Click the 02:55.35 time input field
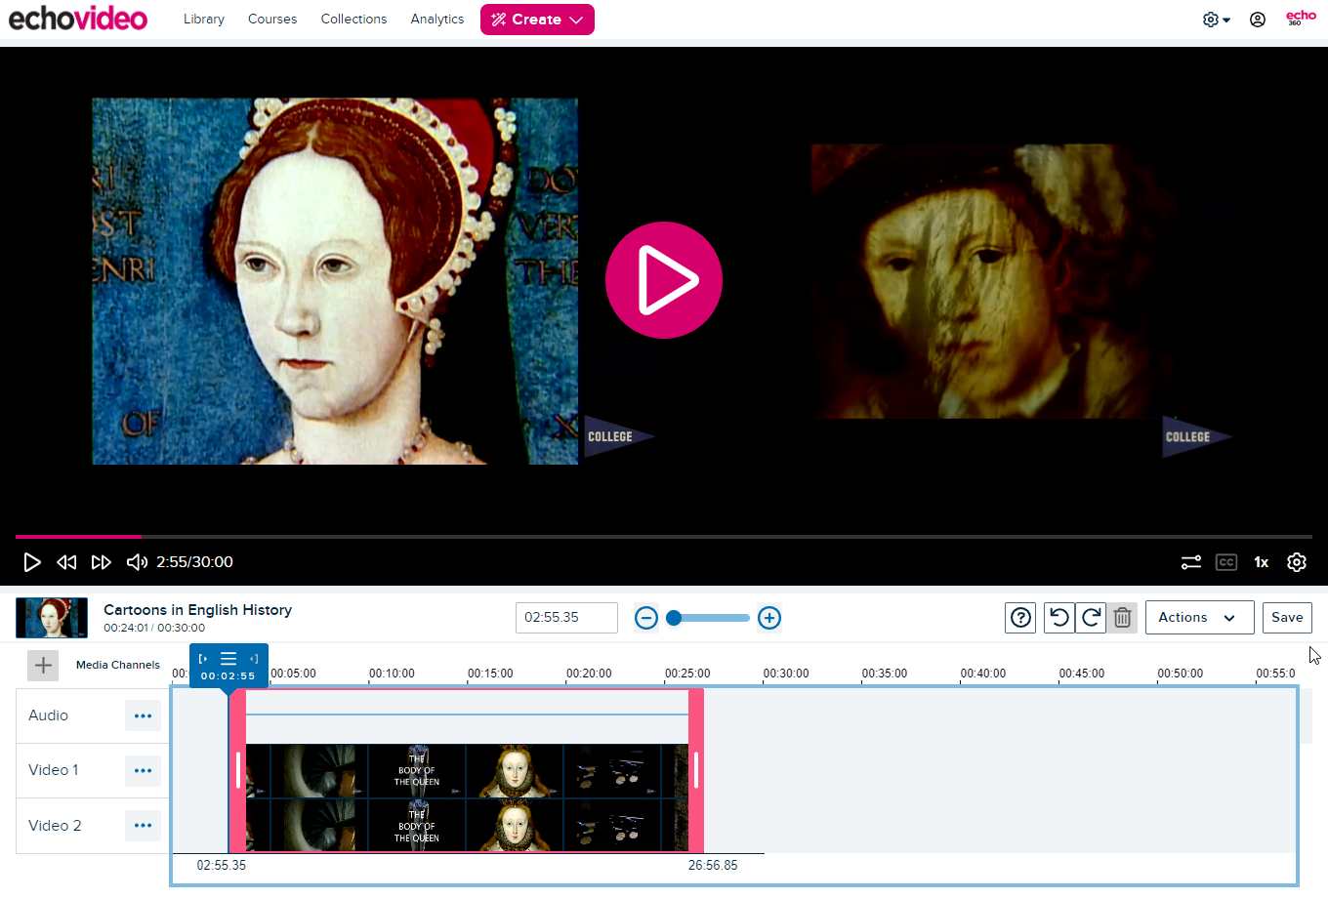The width and height of the screenshot is (1328, 899). [566, 618]
